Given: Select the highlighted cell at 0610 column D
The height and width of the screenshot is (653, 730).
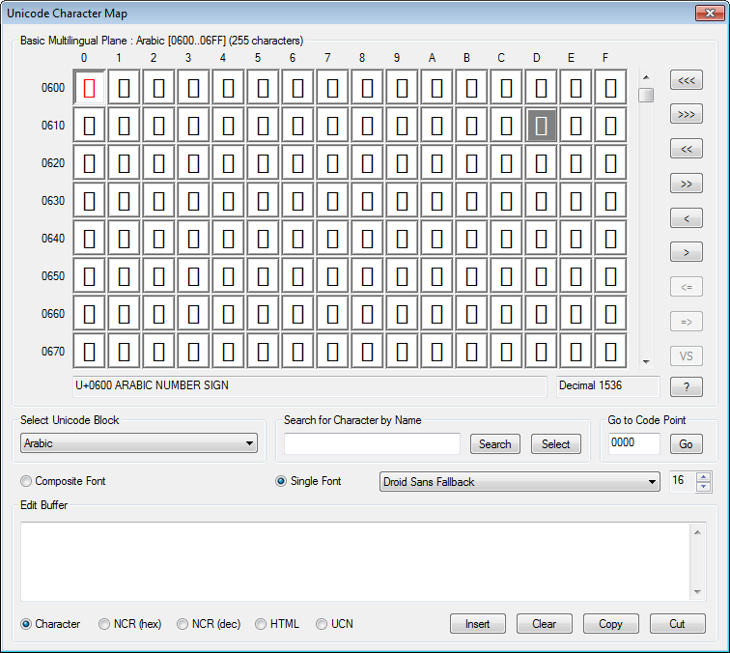Looking at the screenshot, I should pos(541,126).
